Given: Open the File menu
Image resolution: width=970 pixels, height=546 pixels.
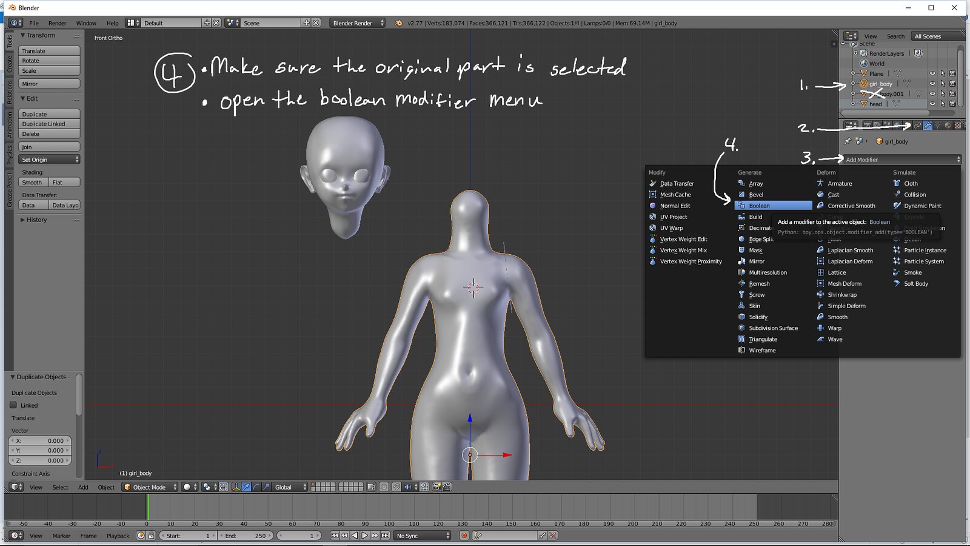Looking at the screenshot, I should point(34,23).
